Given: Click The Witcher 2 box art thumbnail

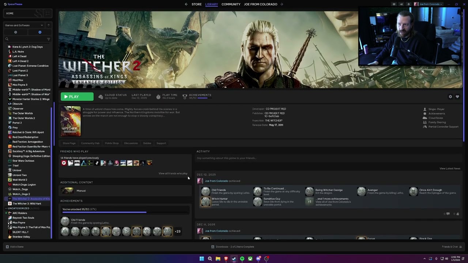Looking at the screenshot, I should coord(71,121).
